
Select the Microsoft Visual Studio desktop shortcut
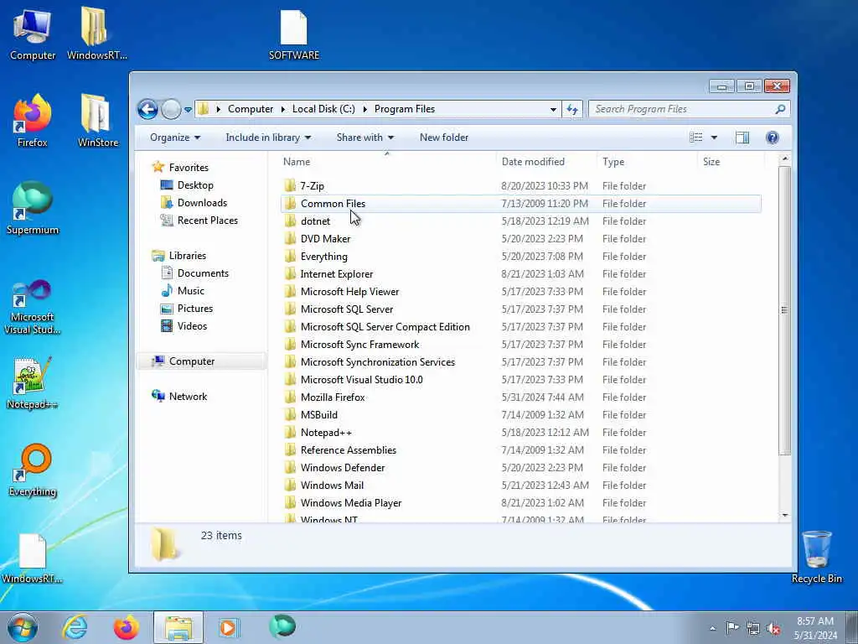point(33,307)
